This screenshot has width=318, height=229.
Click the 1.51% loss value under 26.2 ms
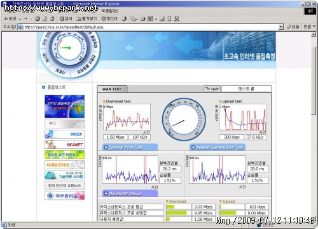(170, 181)
